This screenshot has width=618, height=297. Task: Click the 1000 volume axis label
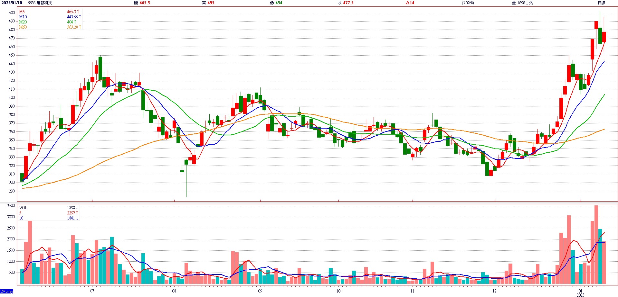point(11,261)
